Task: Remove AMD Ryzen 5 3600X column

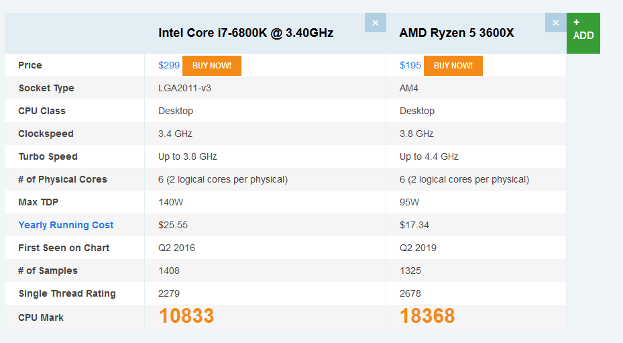Action: click(x=555, y=23)
